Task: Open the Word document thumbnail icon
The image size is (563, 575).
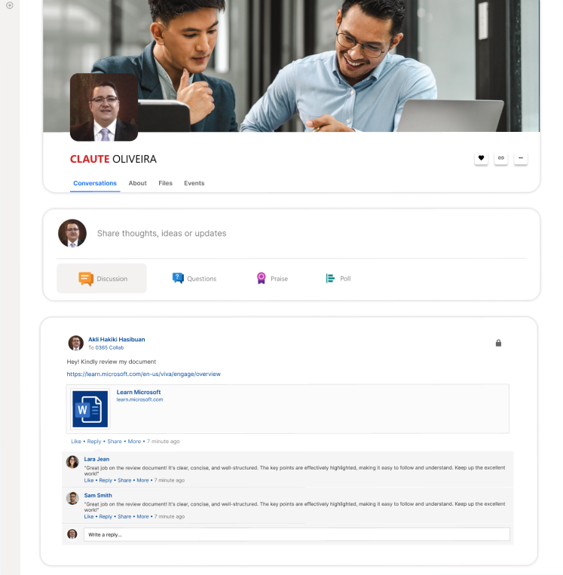Action: pyautogui.click(x=90, y=409)
